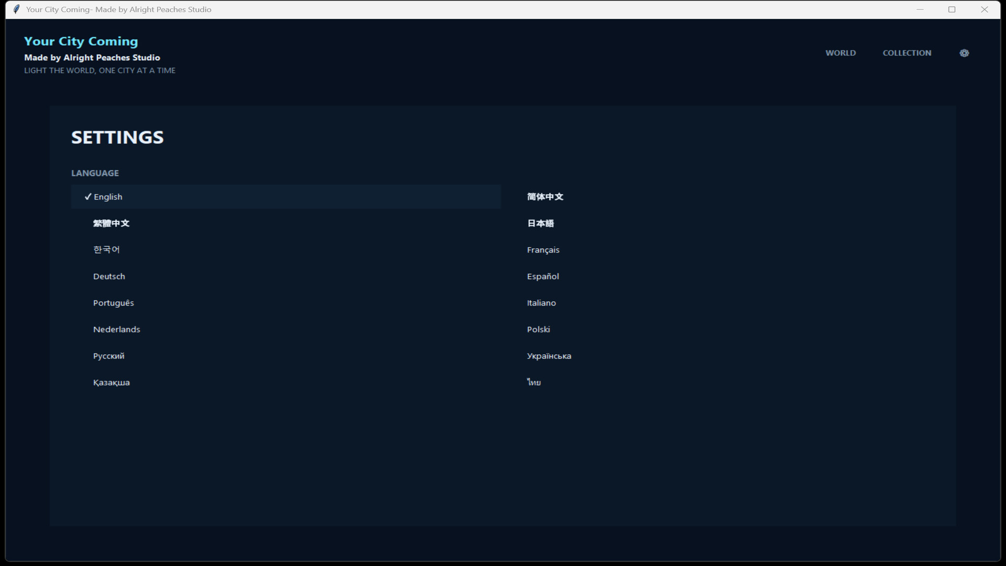The image size is (1006, 566).
Task: Switch language to Français
Action: point(543,250)
